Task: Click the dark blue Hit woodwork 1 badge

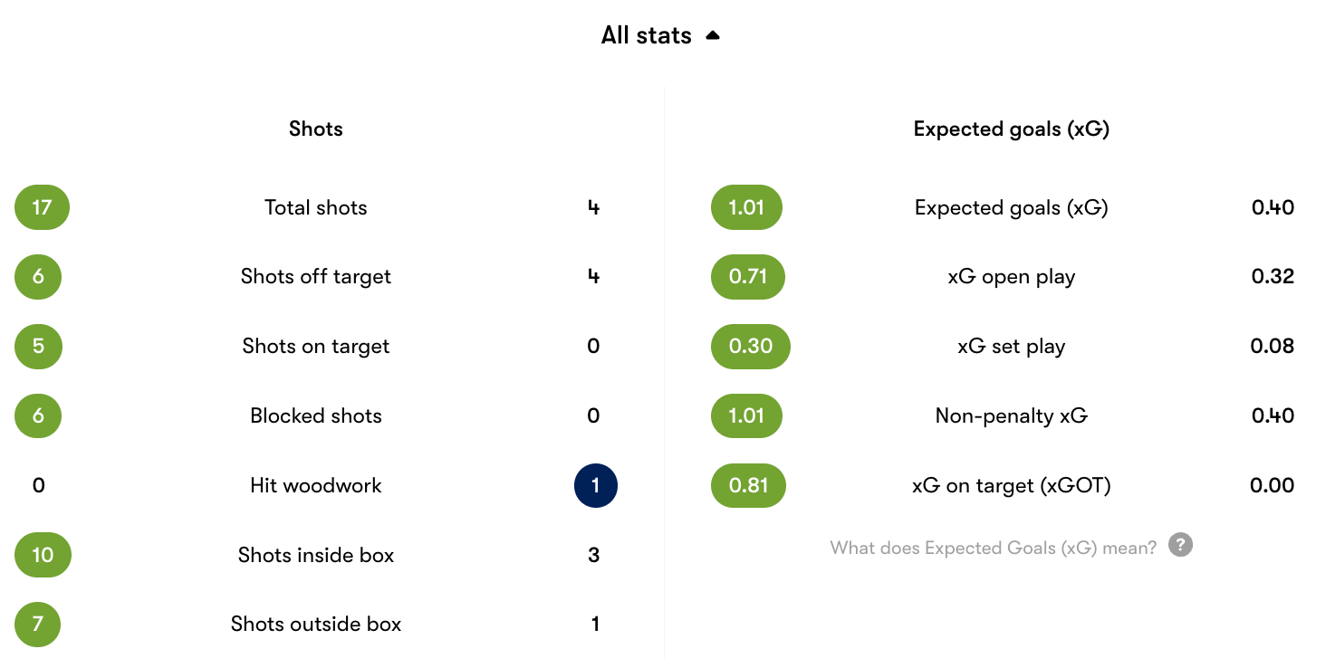Action: [x=596, y=485]
